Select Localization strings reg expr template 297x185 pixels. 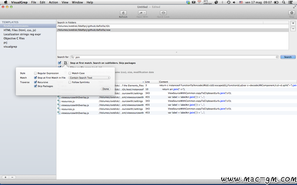coord(28,34)
